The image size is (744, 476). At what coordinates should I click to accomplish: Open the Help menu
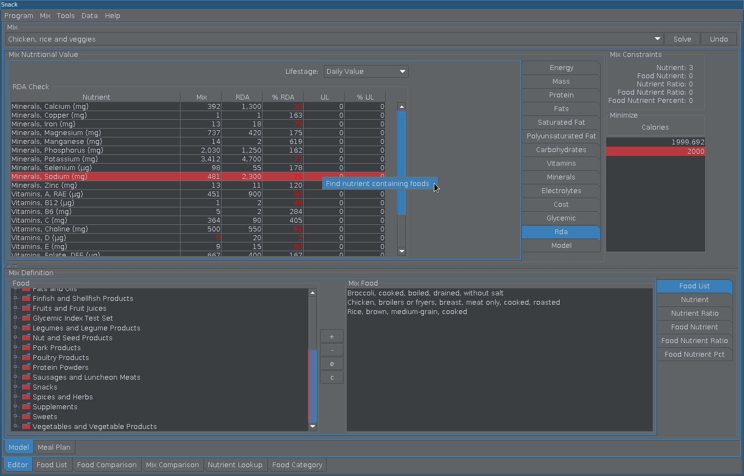click(x=113, y=16)
